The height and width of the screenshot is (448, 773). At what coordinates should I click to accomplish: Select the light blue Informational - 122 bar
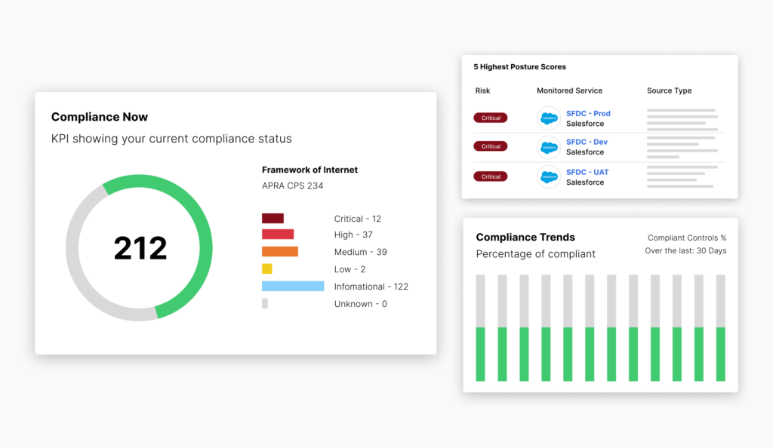(x=293, y=287)
